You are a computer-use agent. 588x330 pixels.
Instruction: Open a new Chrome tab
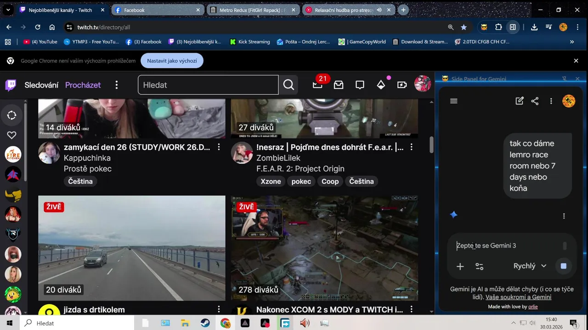point(403,10)
